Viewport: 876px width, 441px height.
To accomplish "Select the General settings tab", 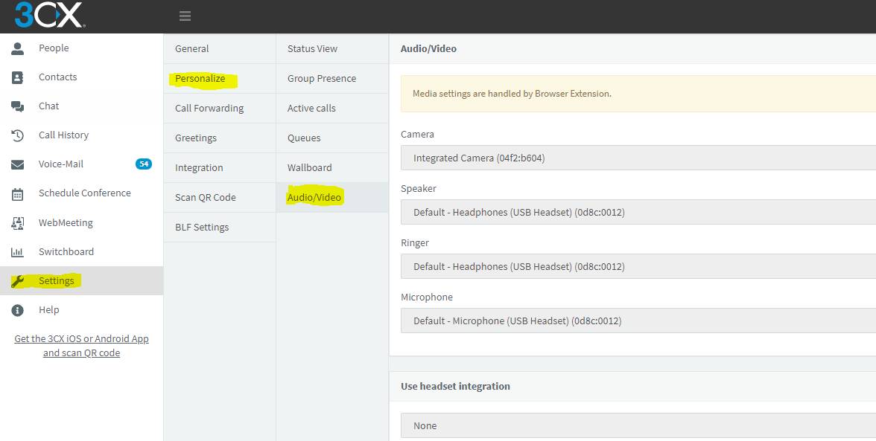I will [x=220, y=48].
